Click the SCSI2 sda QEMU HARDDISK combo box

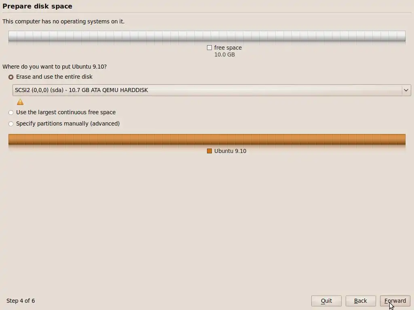coord(211,90)
